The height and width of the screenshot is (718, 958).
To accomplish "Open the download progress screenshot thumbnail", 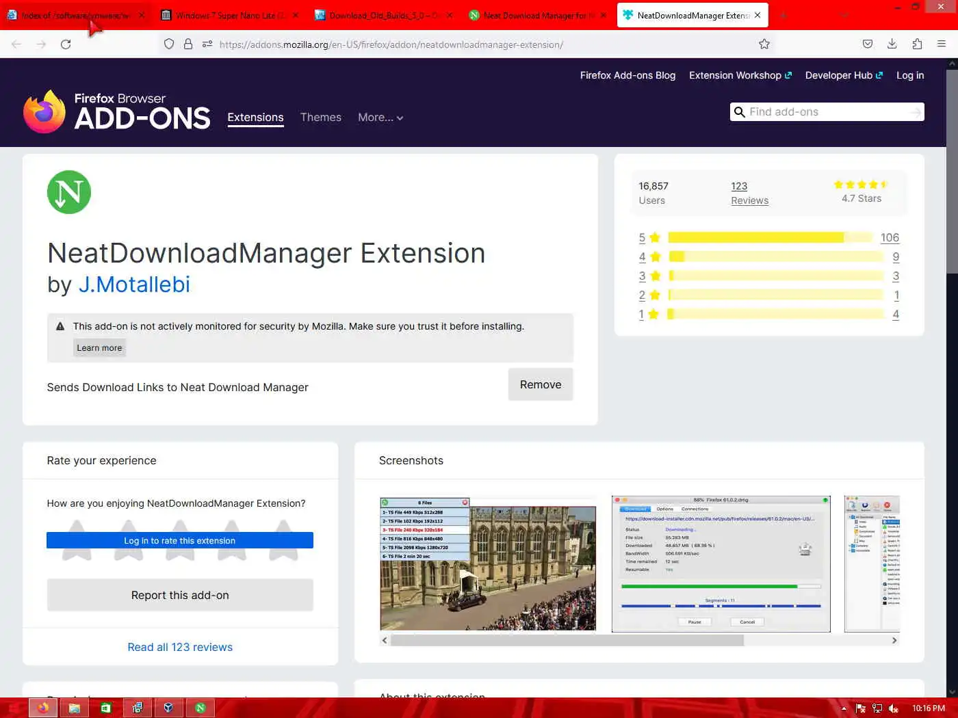I will [721, 563].
